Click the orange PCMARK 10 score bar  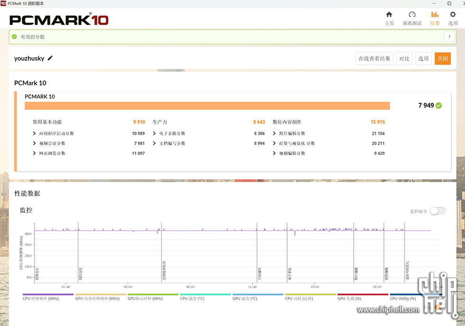207,106
